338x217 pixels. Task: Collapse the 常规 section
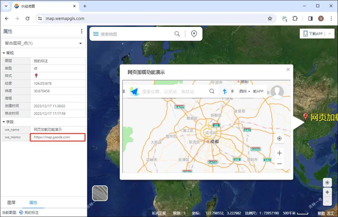click(4, 53)
